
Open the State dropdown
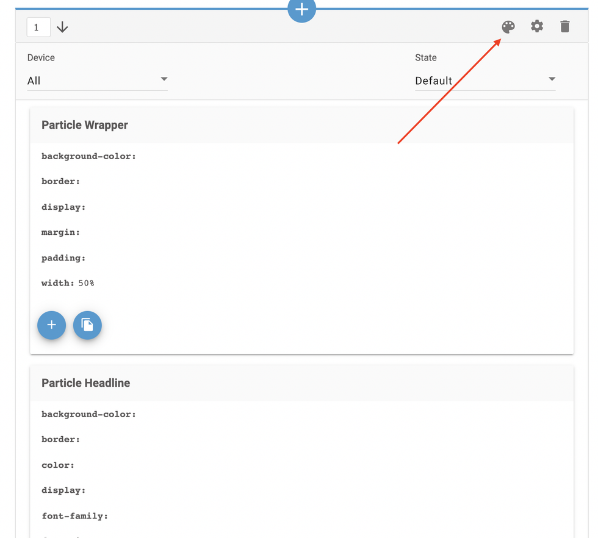coord(485,81)
